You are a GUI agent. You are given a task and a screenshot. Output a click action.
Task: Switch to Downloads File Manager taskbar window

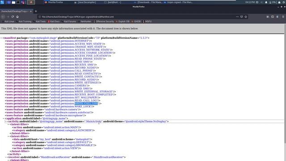pyautogui.click(x=148, y=2)
